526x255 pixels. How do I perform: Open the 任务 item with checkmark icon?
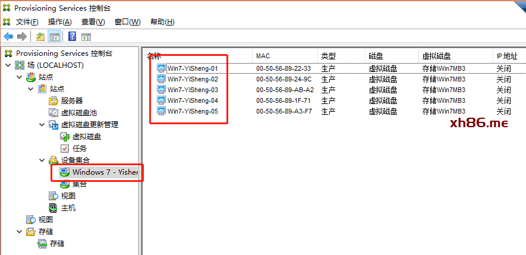79,148
